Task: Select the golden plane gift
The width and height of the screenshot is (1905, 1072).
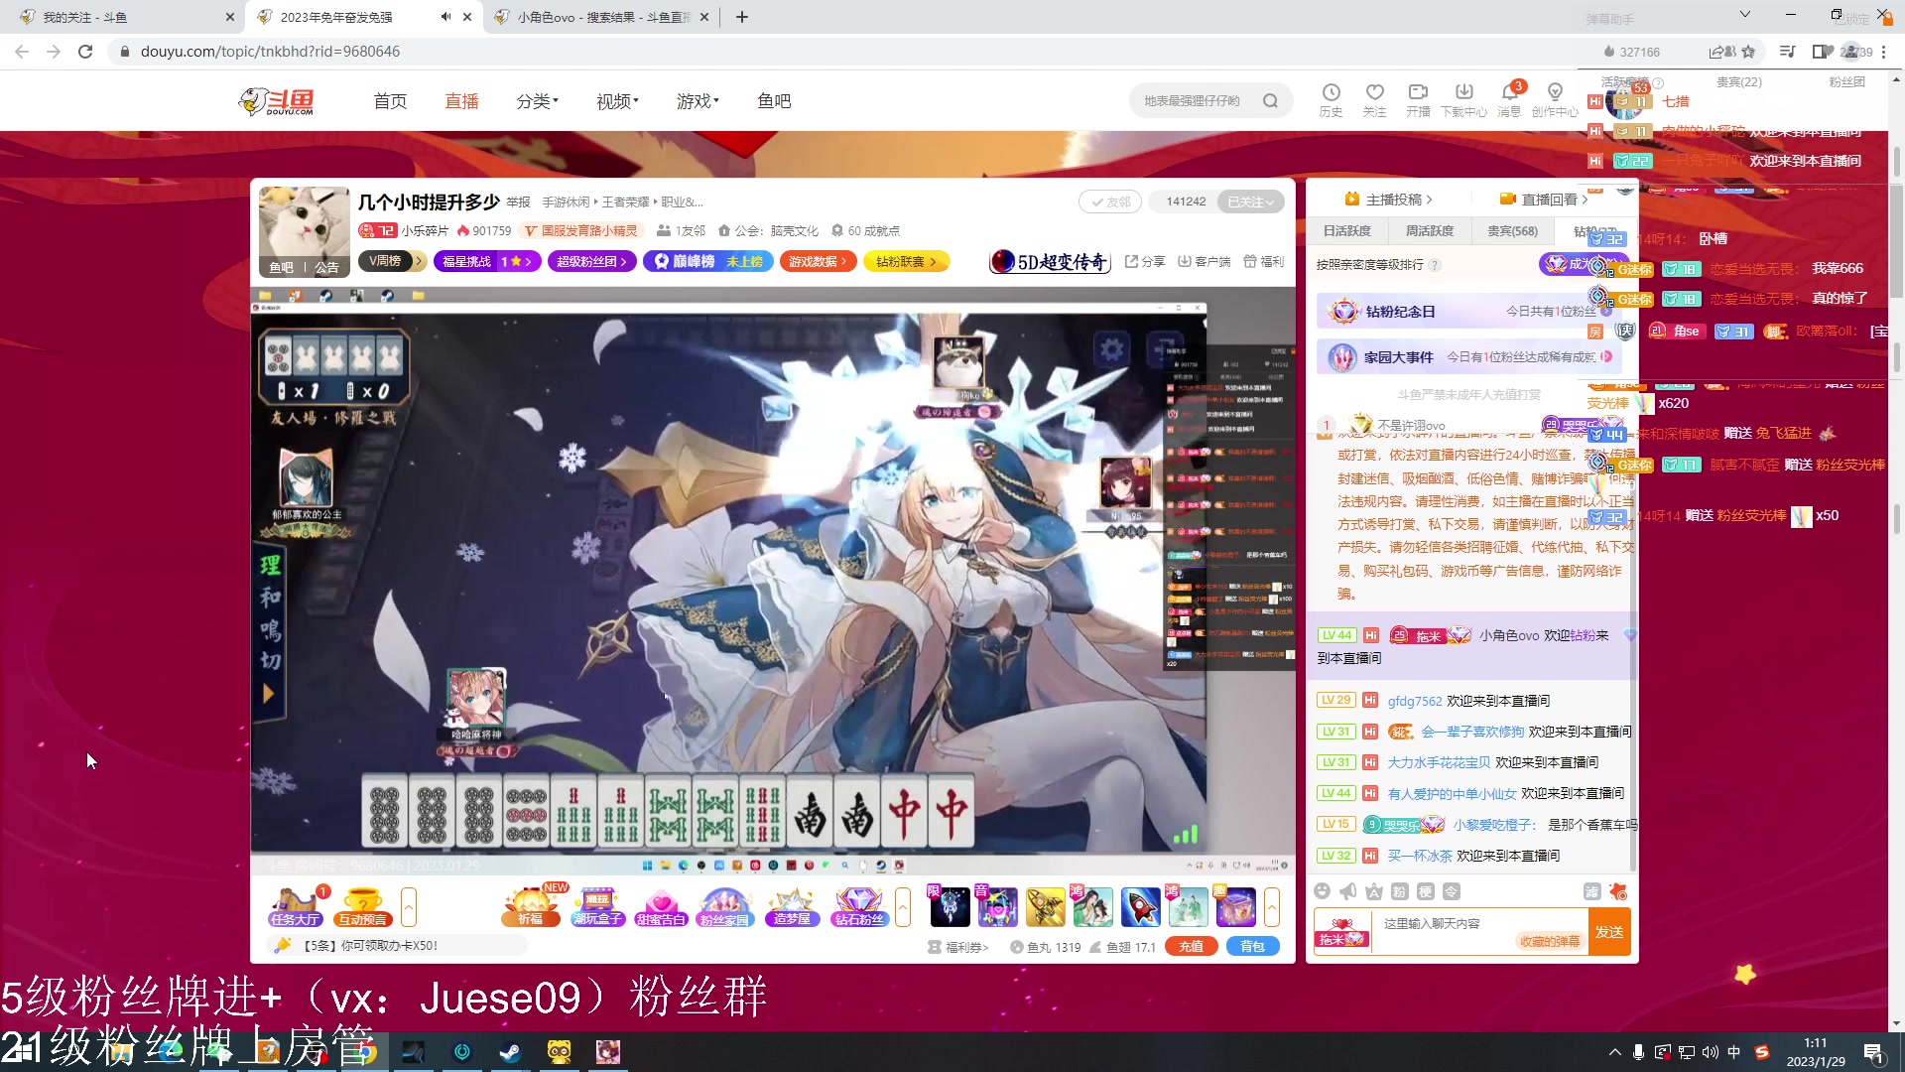Action: pos(1045,907)
